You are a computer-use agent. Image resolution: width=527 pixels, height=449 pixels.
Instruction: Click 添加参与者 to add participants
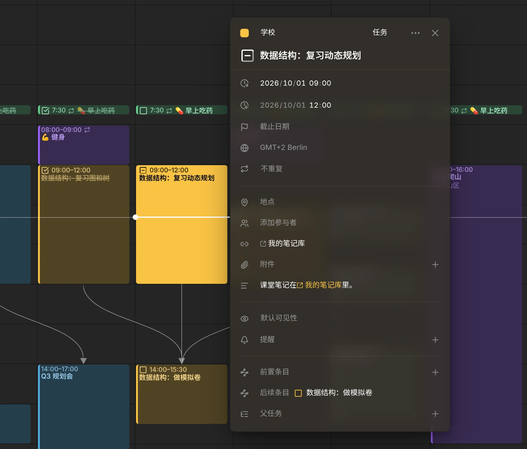[x=279, y=223]
